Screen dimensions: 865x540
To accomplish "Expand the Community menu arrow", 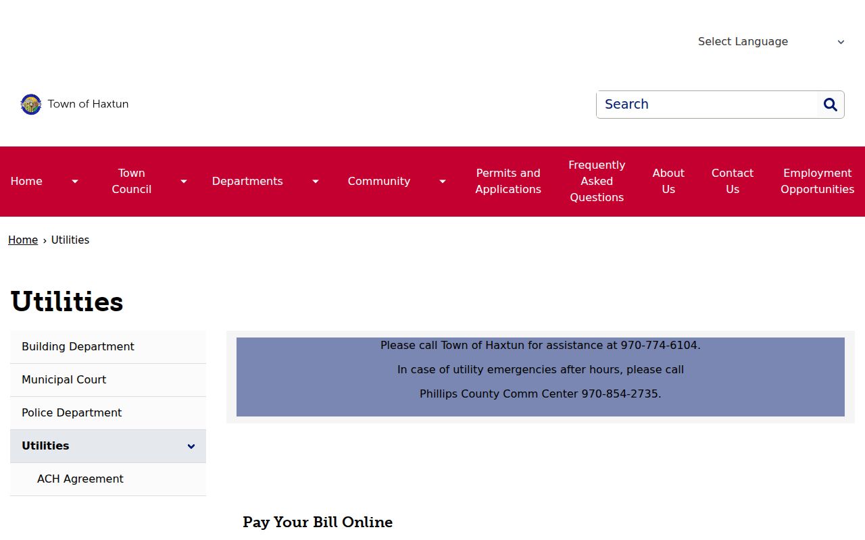I will point(443,182).
